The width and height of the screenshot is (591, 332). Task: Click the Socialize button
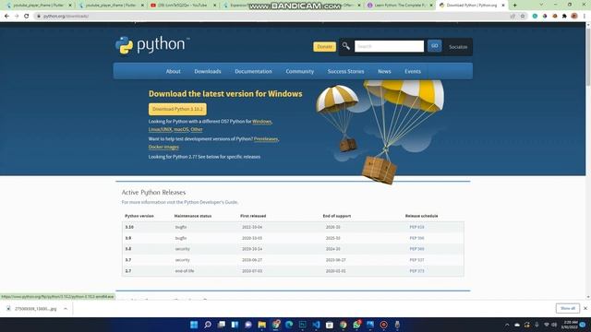click(x=458, y=47)
